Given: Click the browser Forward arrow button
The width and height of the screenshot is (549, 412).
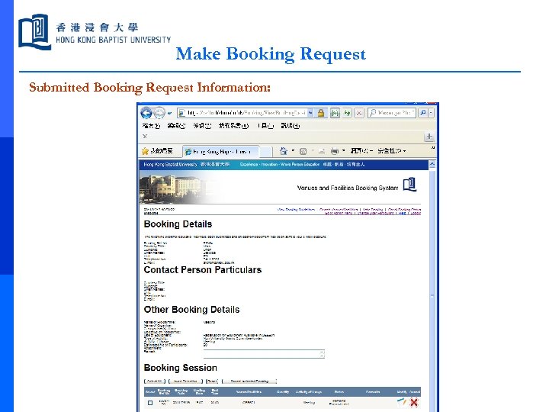Looking at the screenshot, I should pos(159,113).
